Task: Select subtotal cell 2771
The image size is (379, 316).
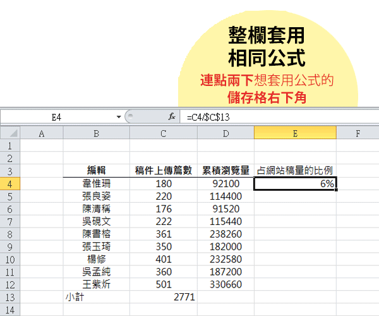Action: pyautogui.click(x=164, y=297)
